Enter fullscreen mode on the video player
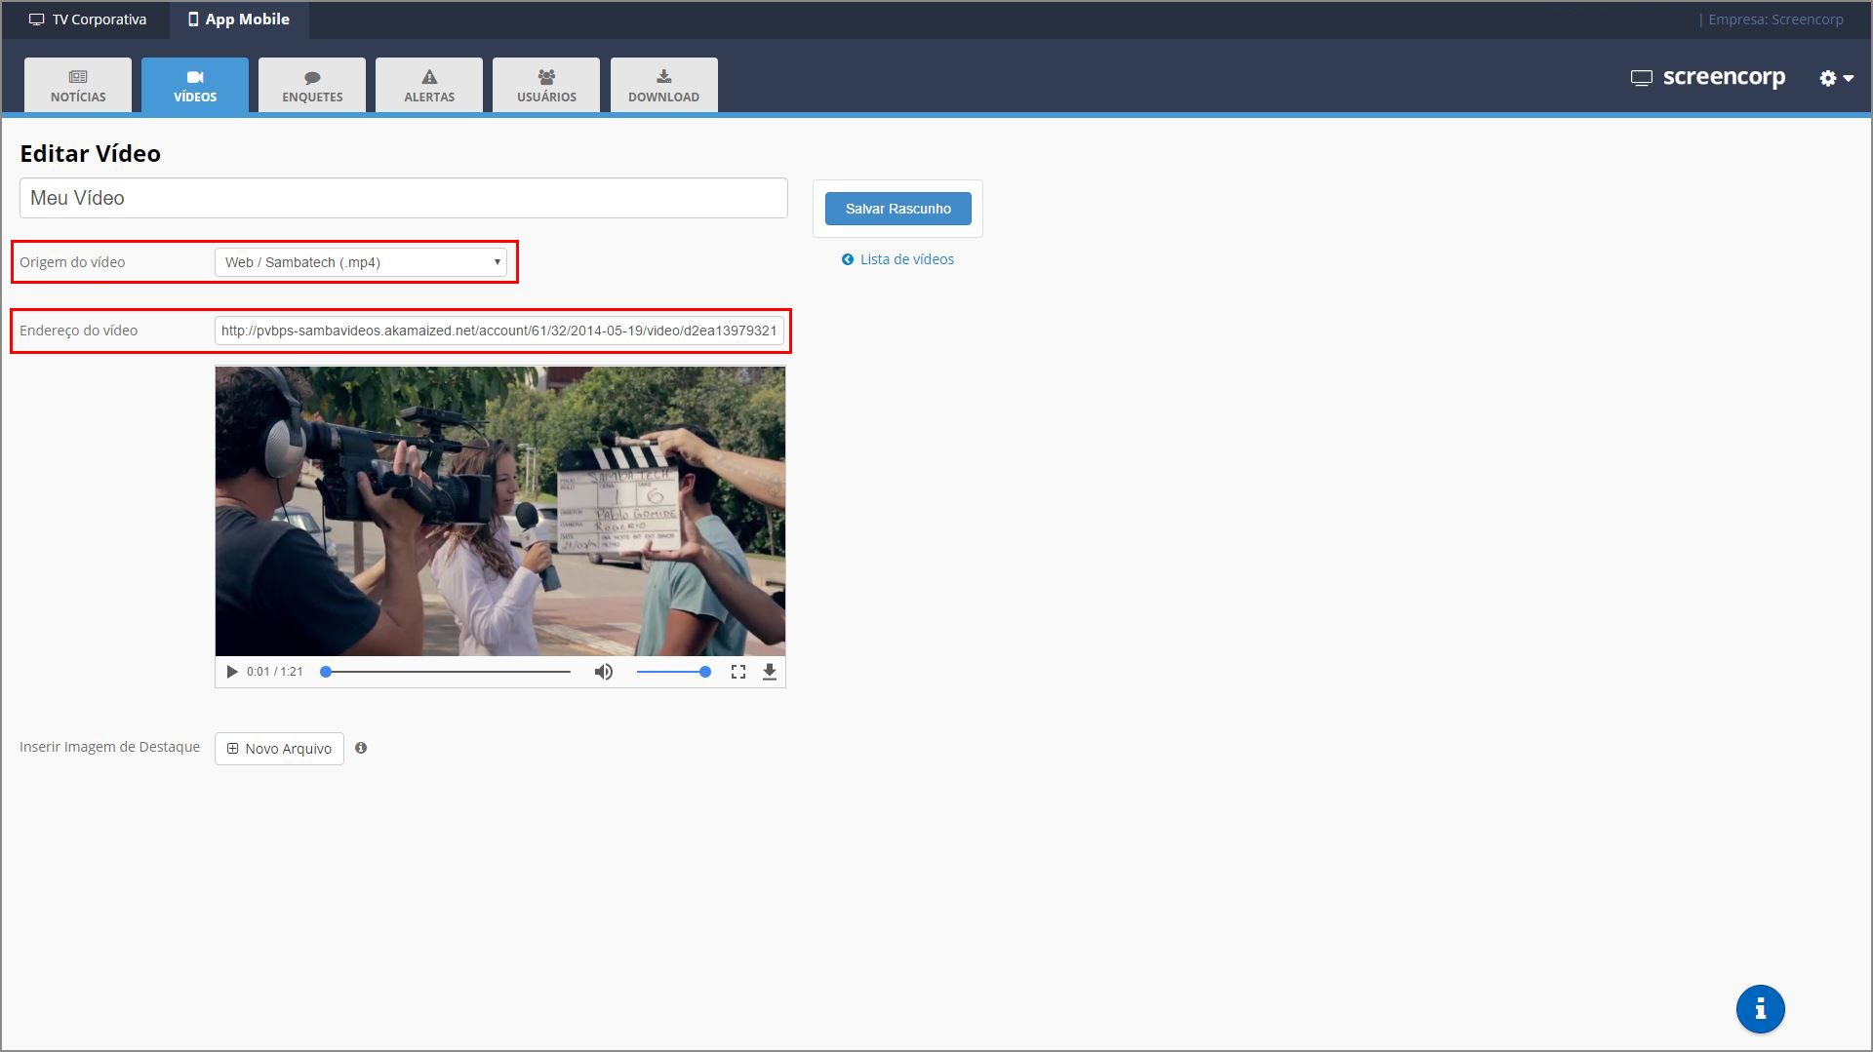The height and width of the screenshot is (1052, 1873). point(738,672)
